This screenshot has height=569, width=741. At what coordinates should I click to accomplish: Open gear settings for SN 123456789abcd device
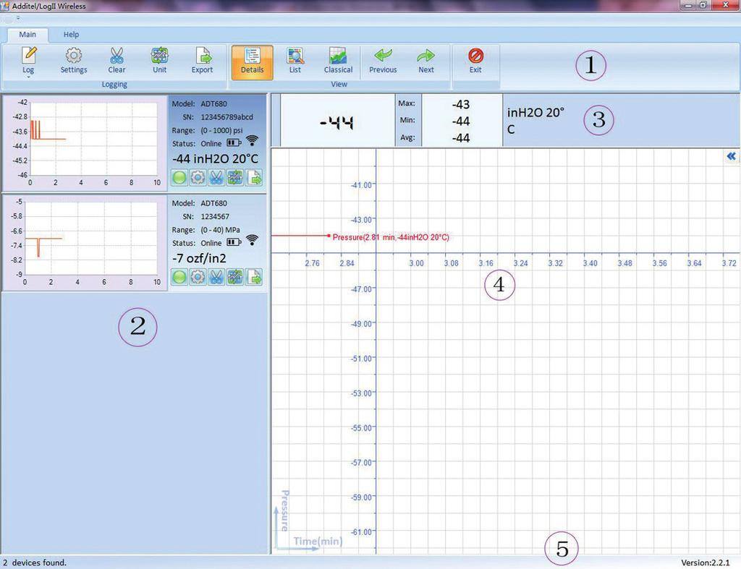click(198, 178)
